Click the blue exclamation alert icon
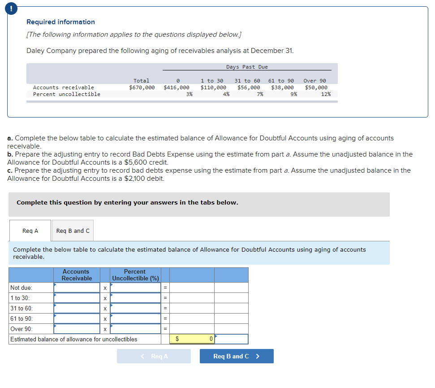 click(11, 9)
